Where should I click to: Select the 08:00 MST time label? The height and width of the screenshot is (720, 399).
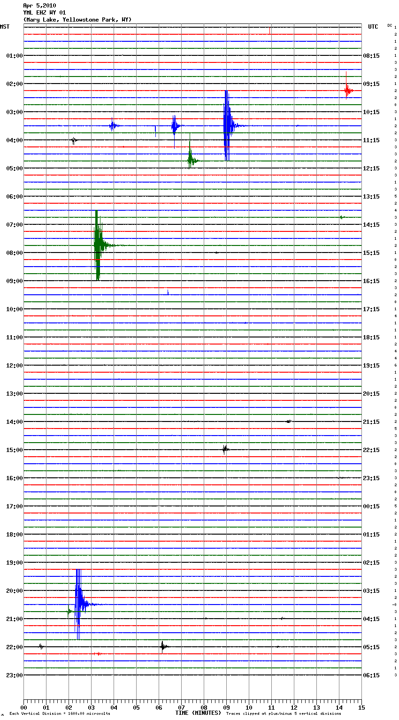pyautogui.click(x=15, y=253)
